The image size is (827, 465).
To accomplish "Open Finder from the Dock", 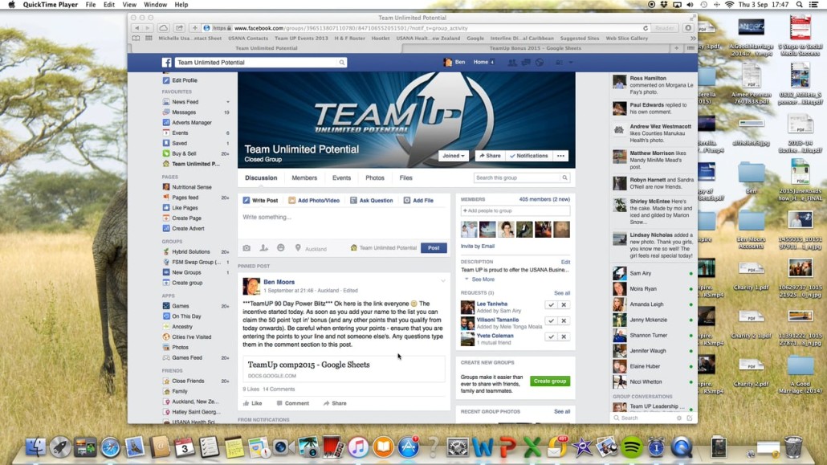I will point(35,447).
